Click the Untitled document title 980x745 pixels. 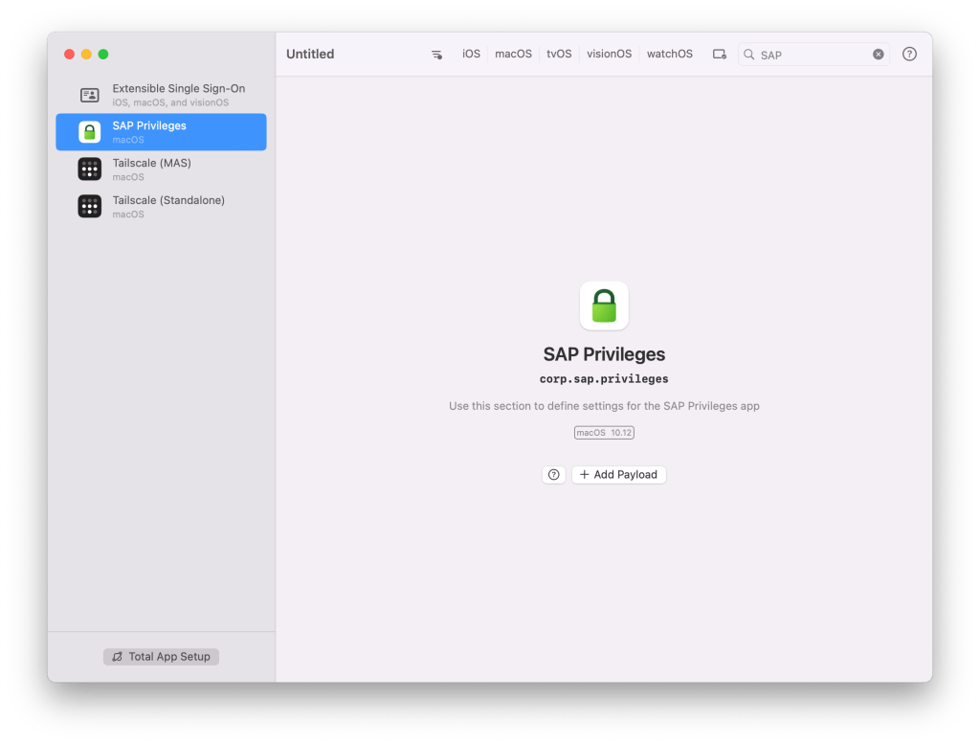point(310,55)
